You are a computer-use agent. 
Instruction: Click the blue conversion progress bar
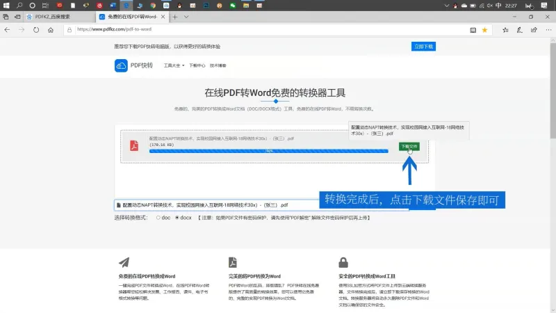coord(269,151)
